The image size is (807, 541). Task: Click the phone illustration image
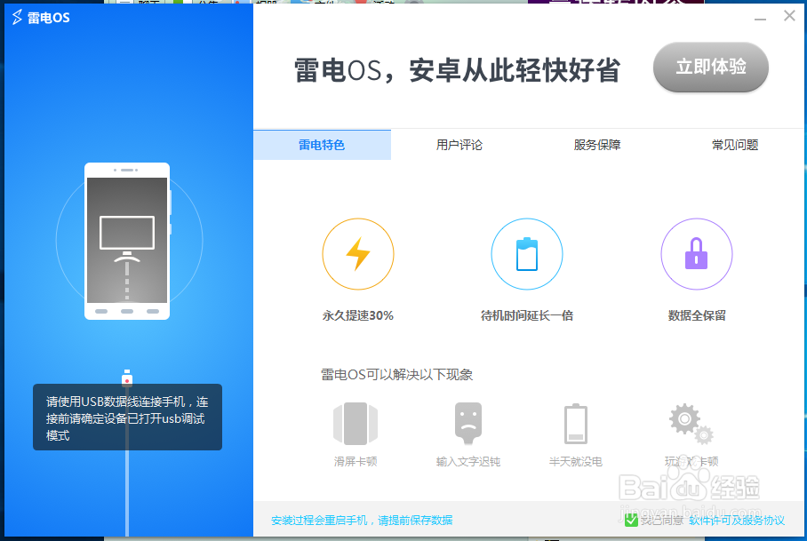pyautogui.click(x=127, y=242)
